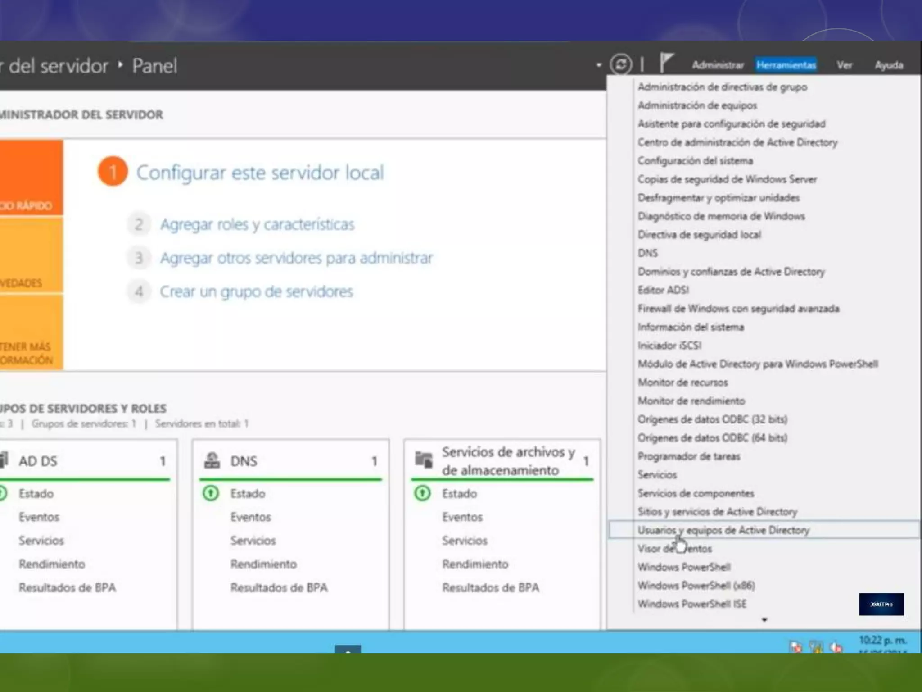Open DNS from the Herramientas menu
The image size is (922, 692).
(647, 253)
